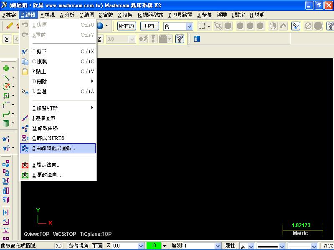Click the 螢幕視角 button in status bar
334x250 pixels.
click(x=78, y=246)
